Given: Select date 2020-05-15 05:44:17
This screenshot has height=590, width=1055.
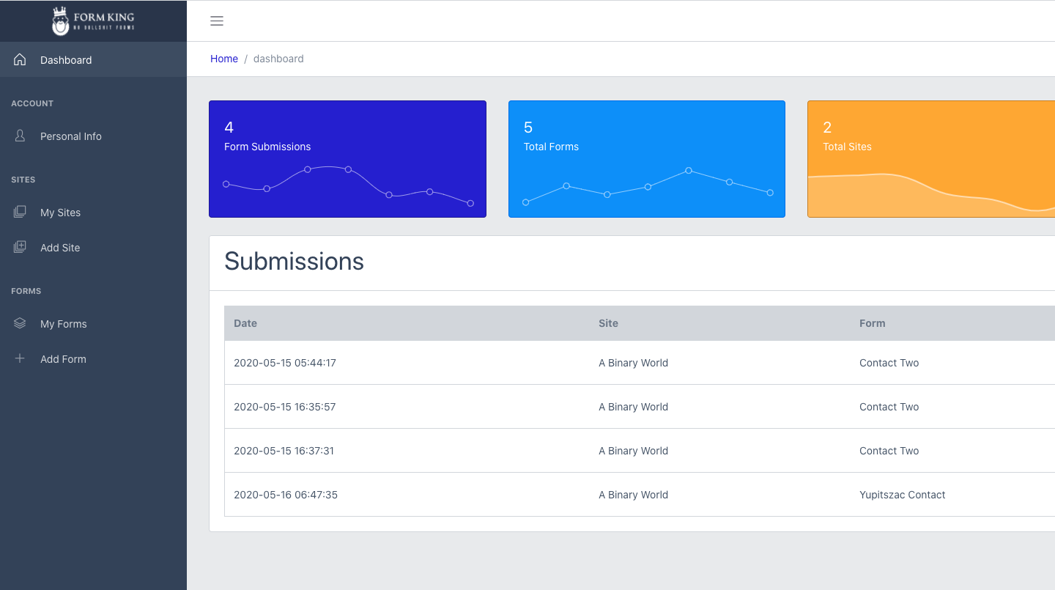Looking at the screenshot, I should [x=285, y=363].
